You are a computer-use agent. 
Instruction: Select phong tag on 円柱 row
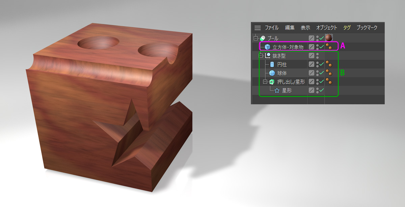pyautogui.click(x=329, y=64)
